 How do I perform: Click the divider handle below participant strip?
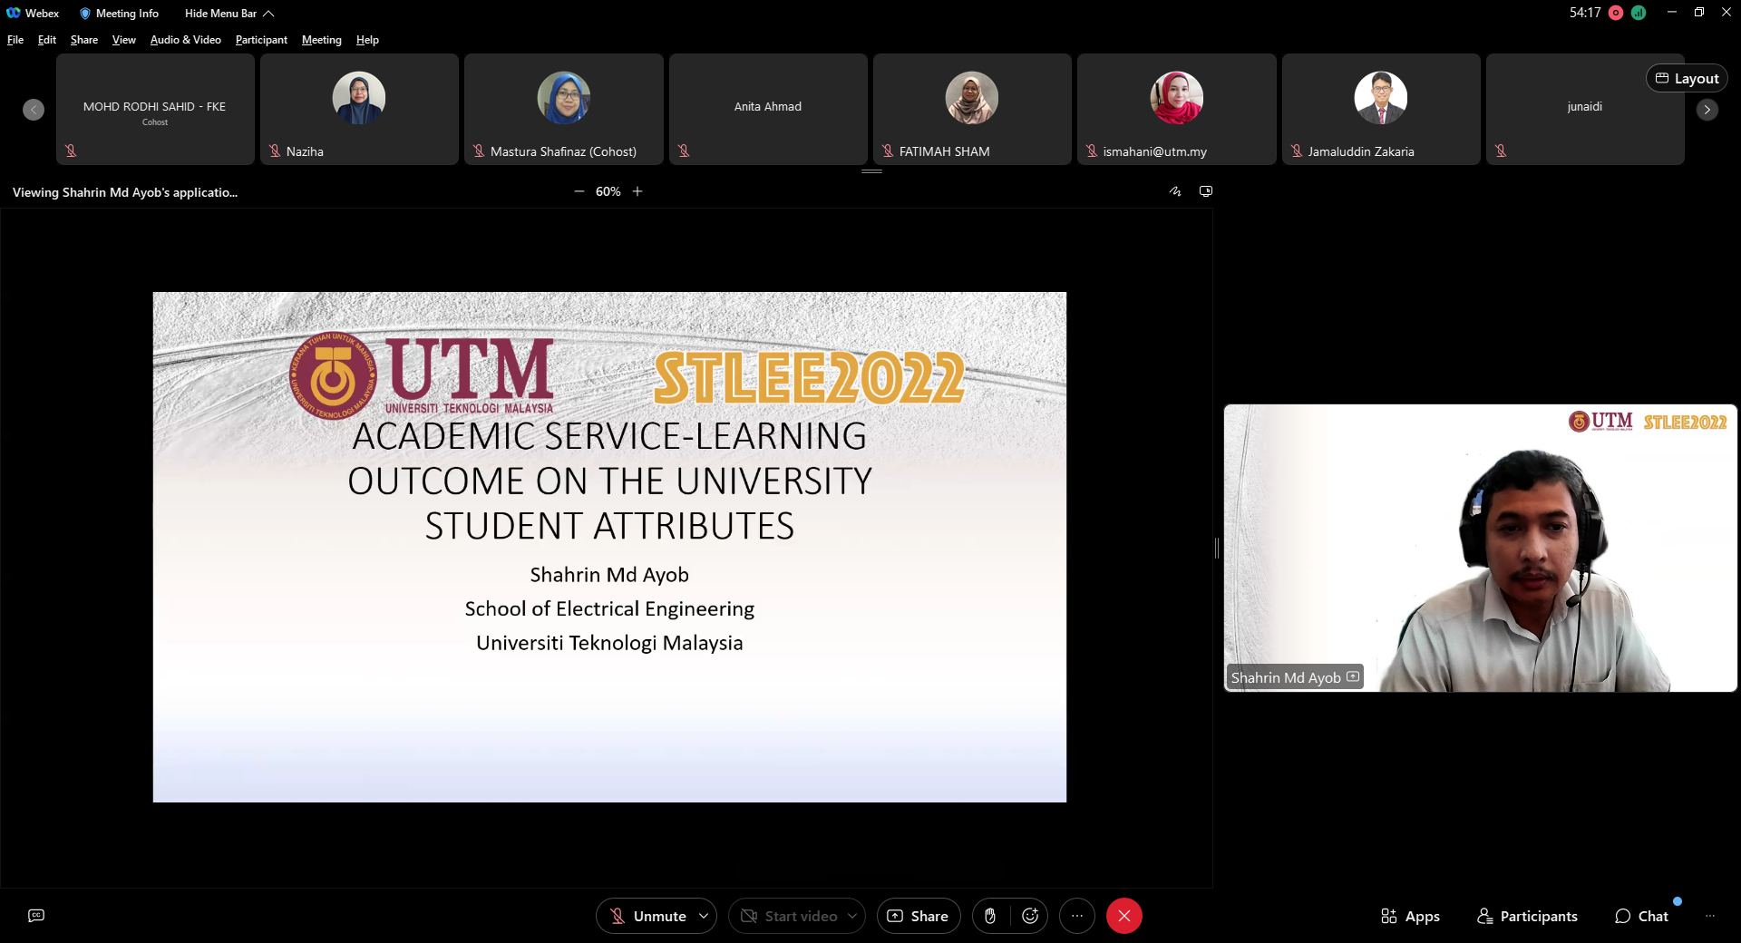[x=871, y=170]
